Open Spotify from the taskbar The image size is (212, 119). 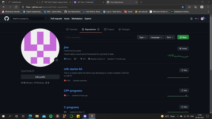tap(51, 116)
